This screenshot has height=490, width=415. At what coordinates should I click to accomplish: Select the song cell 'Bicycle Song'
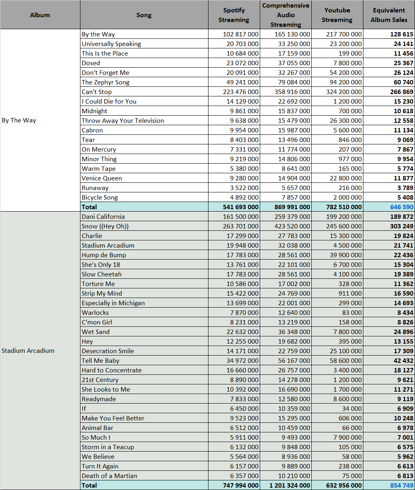(x=144, y=197)
